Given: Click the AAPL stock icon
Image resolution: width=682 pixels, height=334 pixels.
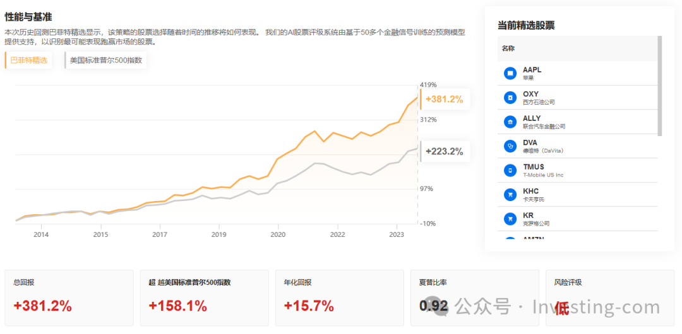Looking at the screenshot, I should coord(510,73).
